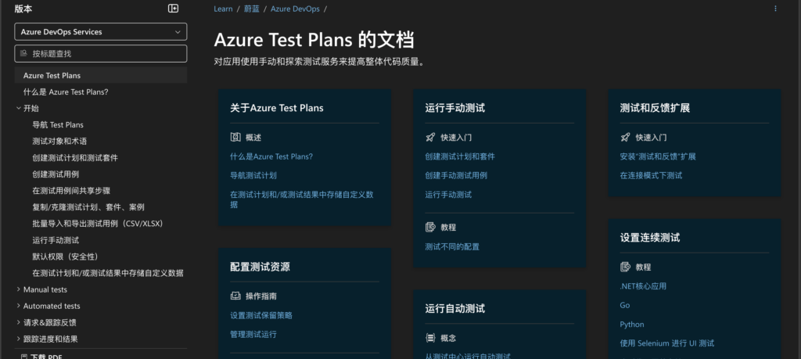Viewport: 801px width, 359px height.
Task: Click the rocket icon in 测试和反馈扩展 card
Action: [x=625, y=137]
